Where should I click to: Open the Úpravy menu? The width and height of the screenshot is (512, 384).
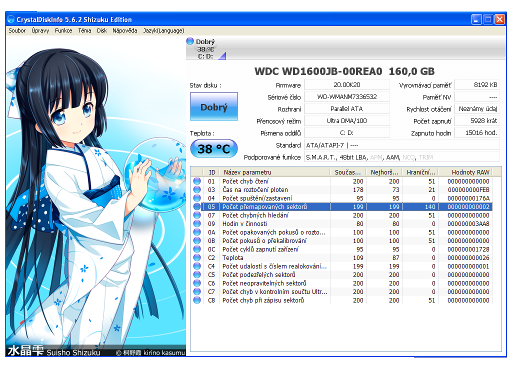40,30
